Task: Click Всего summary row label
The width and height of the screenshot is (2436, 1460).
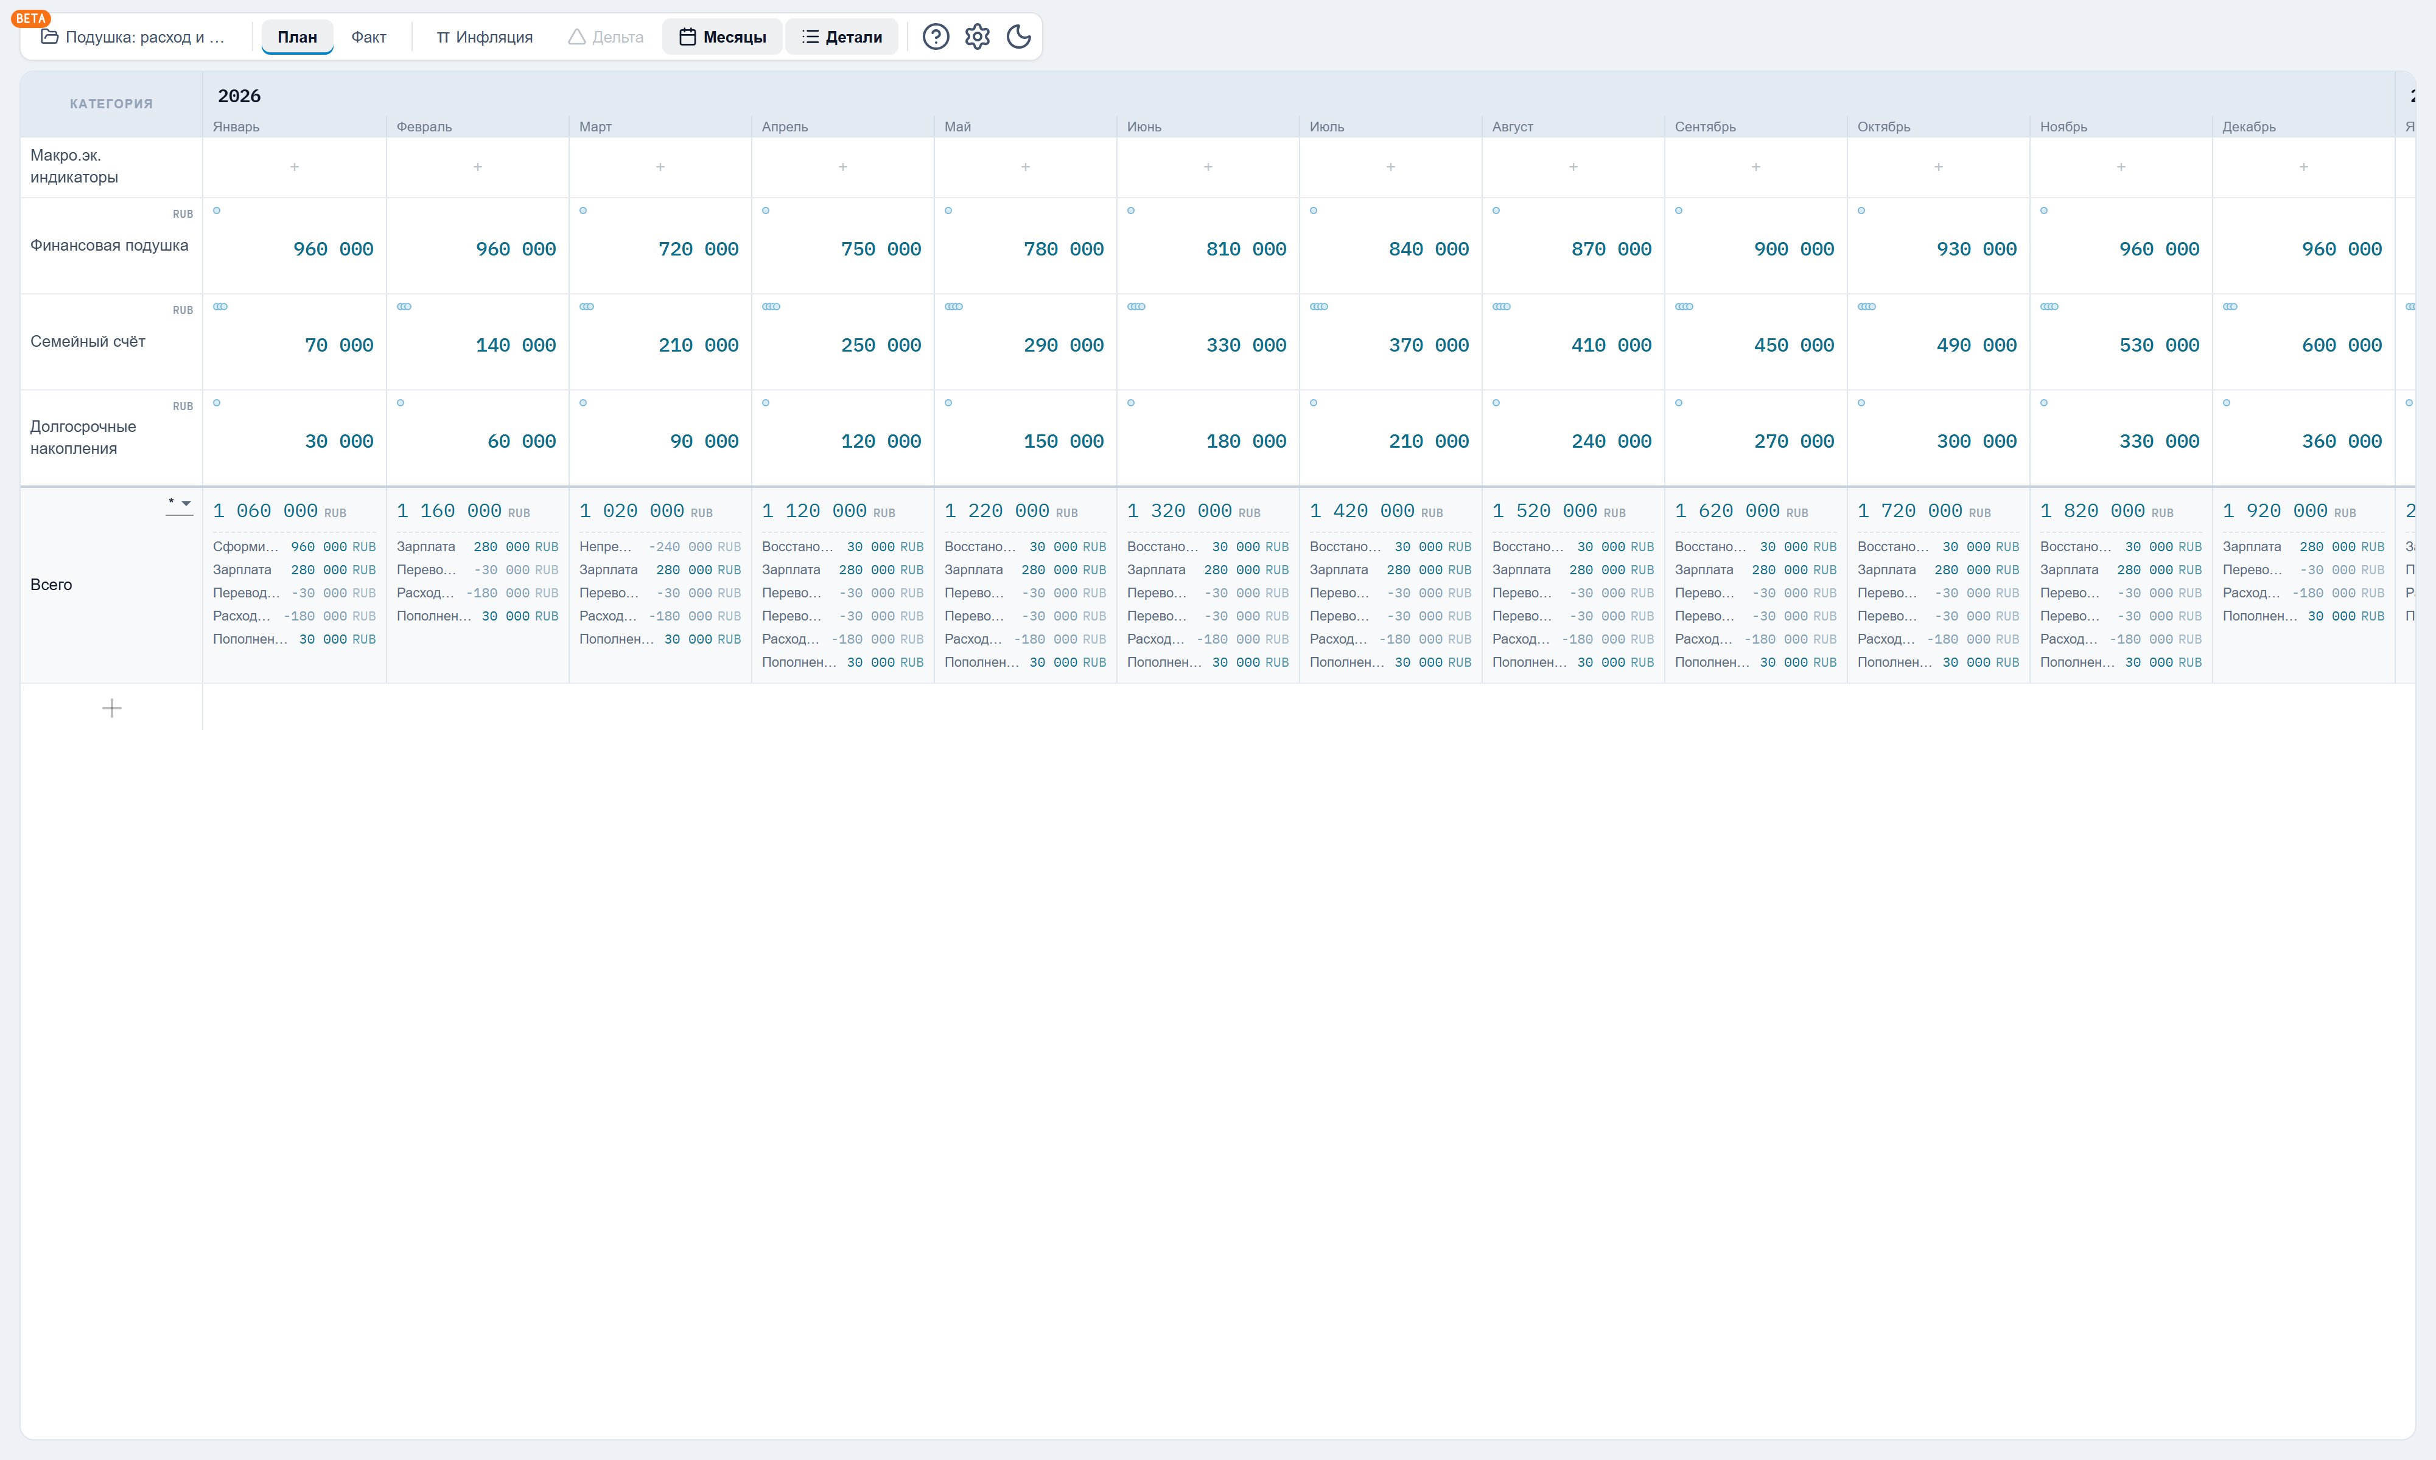Action: pos(51,585)
